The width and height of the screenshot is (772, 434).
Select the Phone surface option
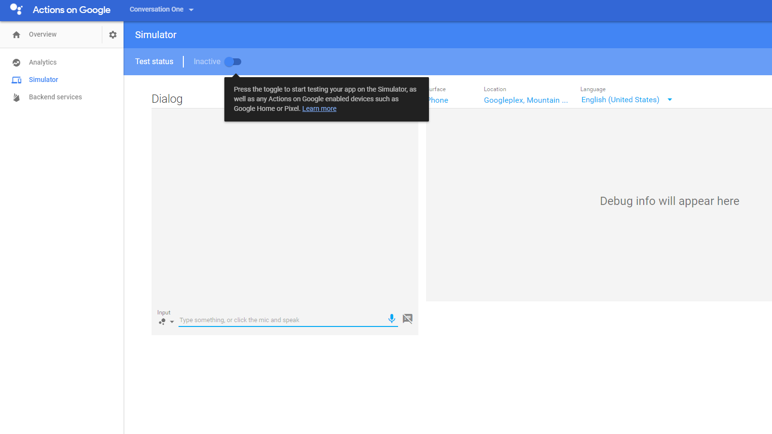[439, 100]
